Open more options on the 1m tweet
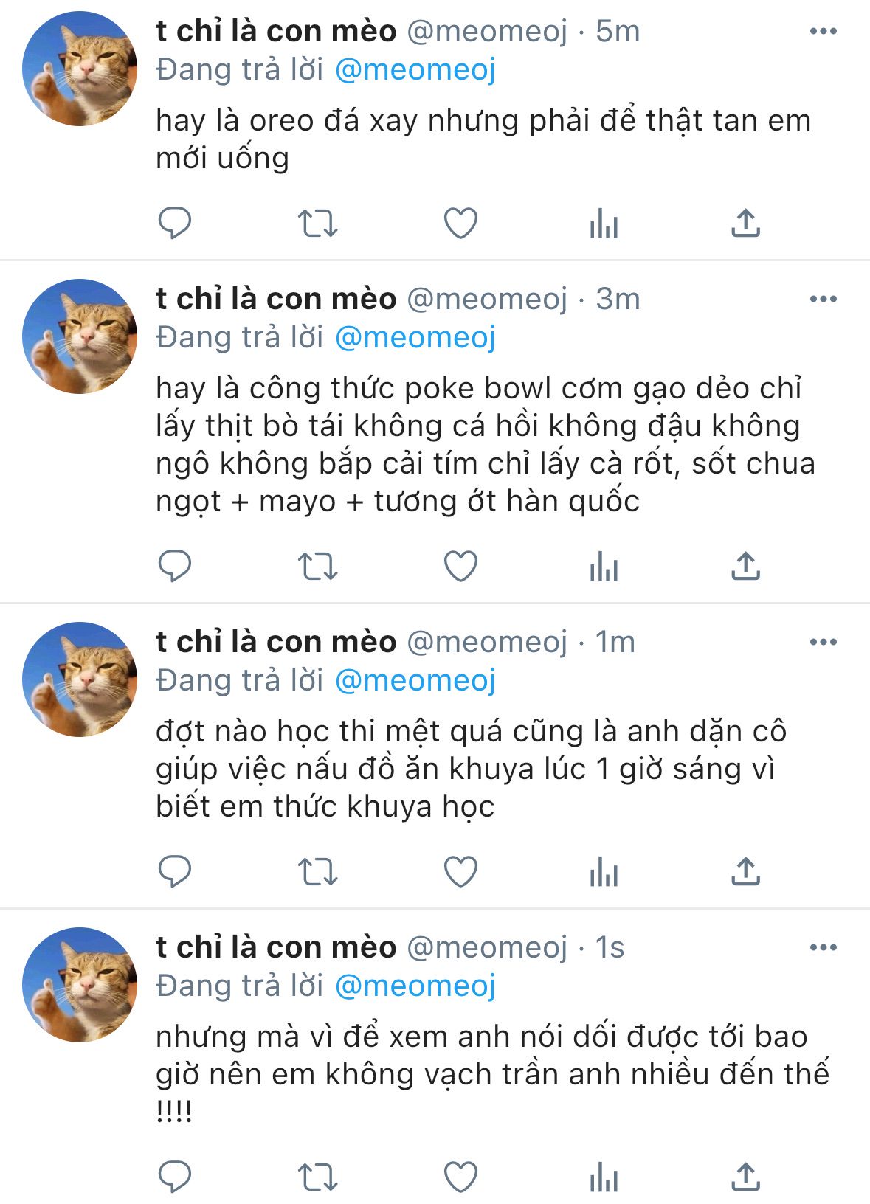The width and height of the screenshot is (870, 1204). (x=823, y=642)
